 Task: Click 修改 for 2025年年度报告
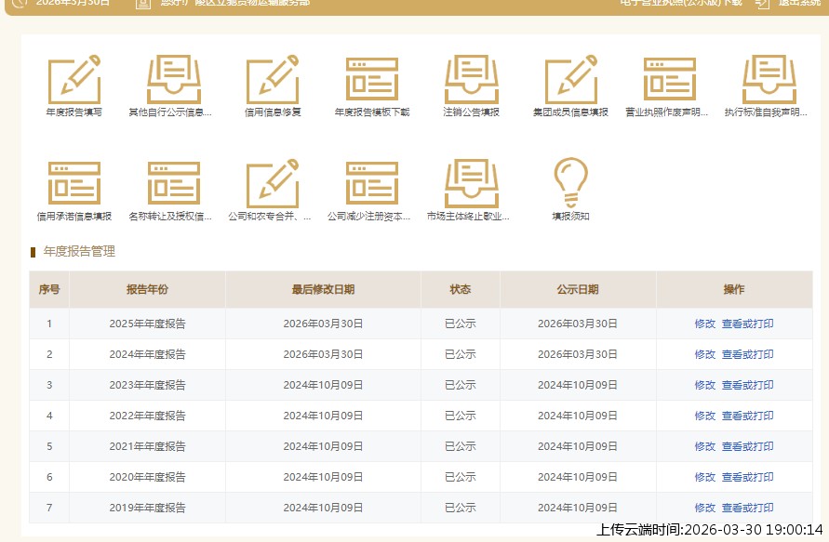[x=704, y=324]
